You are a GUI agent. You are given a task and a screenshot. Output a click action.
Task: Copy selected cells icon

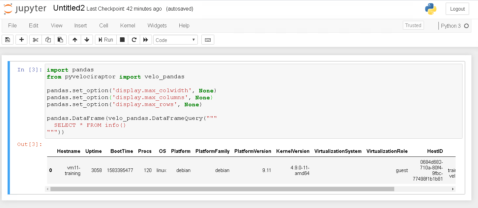tap(48, 40)
